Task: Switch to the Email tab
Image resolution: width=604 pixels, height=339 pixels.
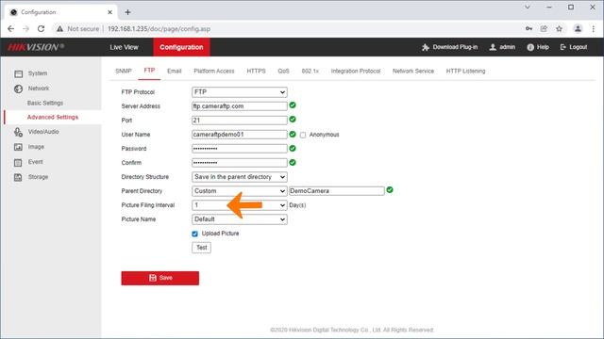Action: pos(174,72)
